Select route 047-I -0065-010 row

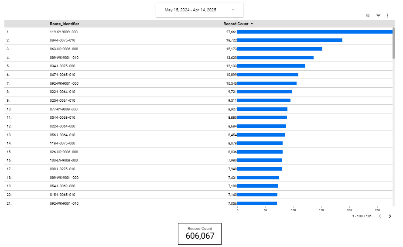click(62, 75)
